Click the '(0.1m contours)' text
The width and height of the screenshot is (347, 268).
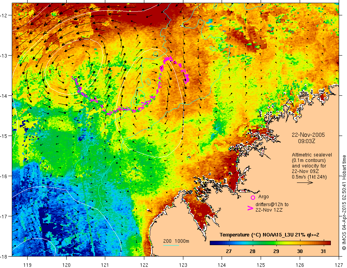click(309, 160)
